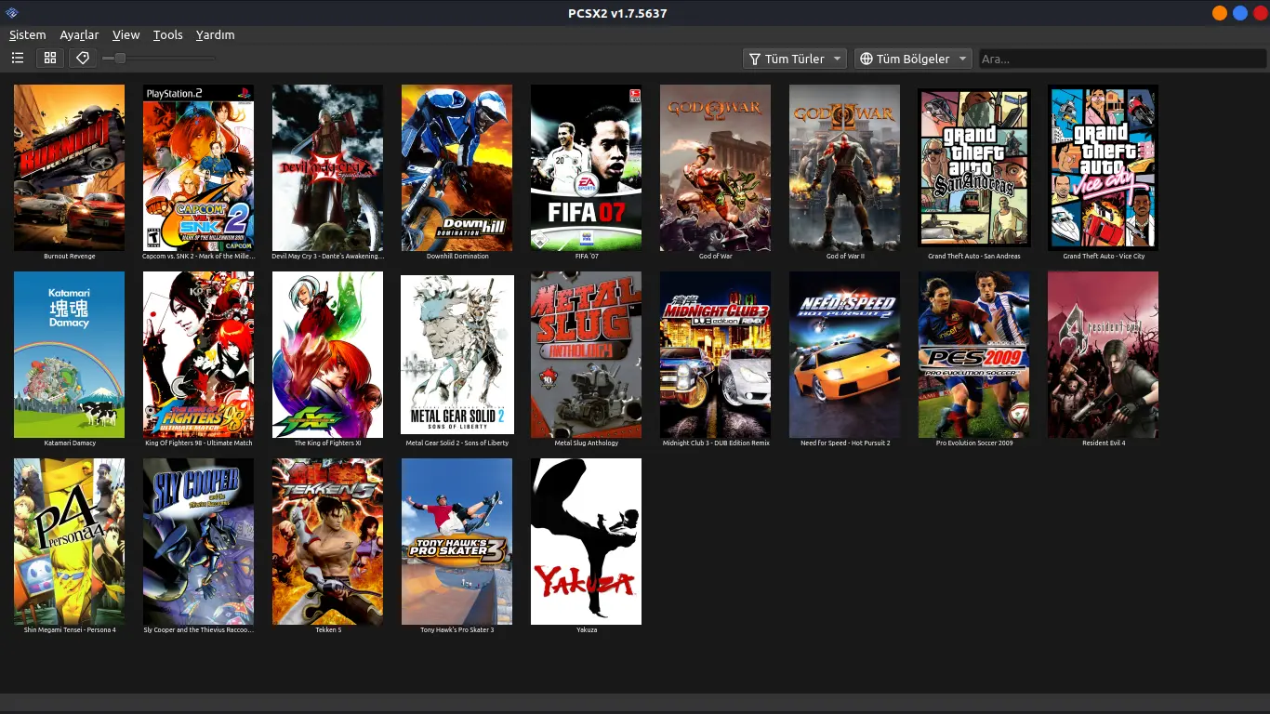1270x714 pixels.
Task: Click "Tony Hawk's Pro Skater 3" label
Action: [x=456, y=630]
